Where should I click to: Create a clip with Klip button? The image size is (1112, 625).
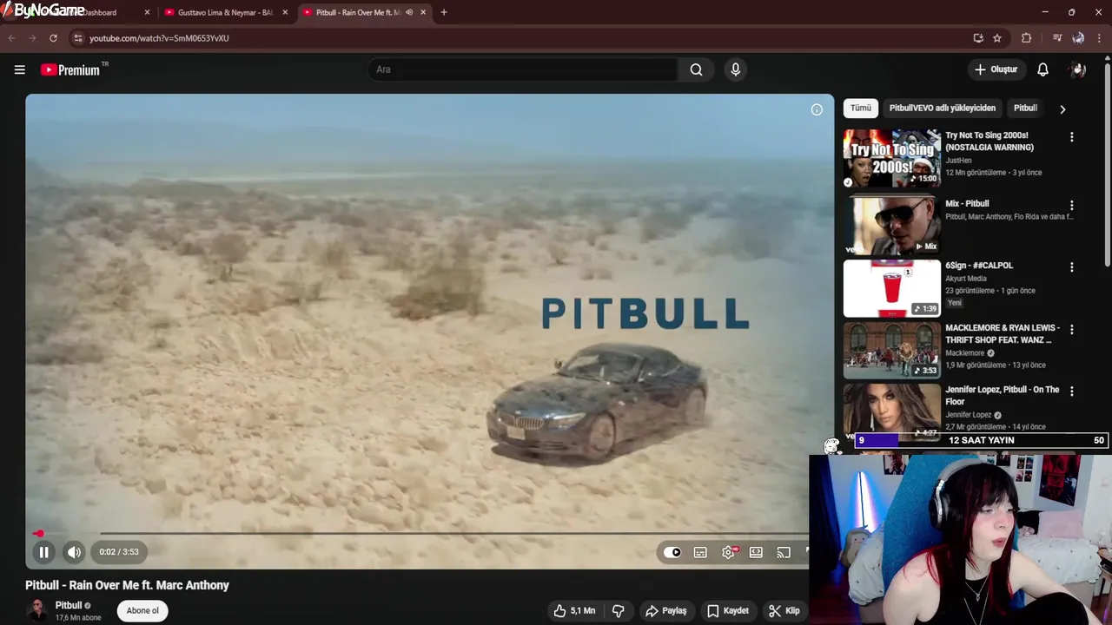784,611
